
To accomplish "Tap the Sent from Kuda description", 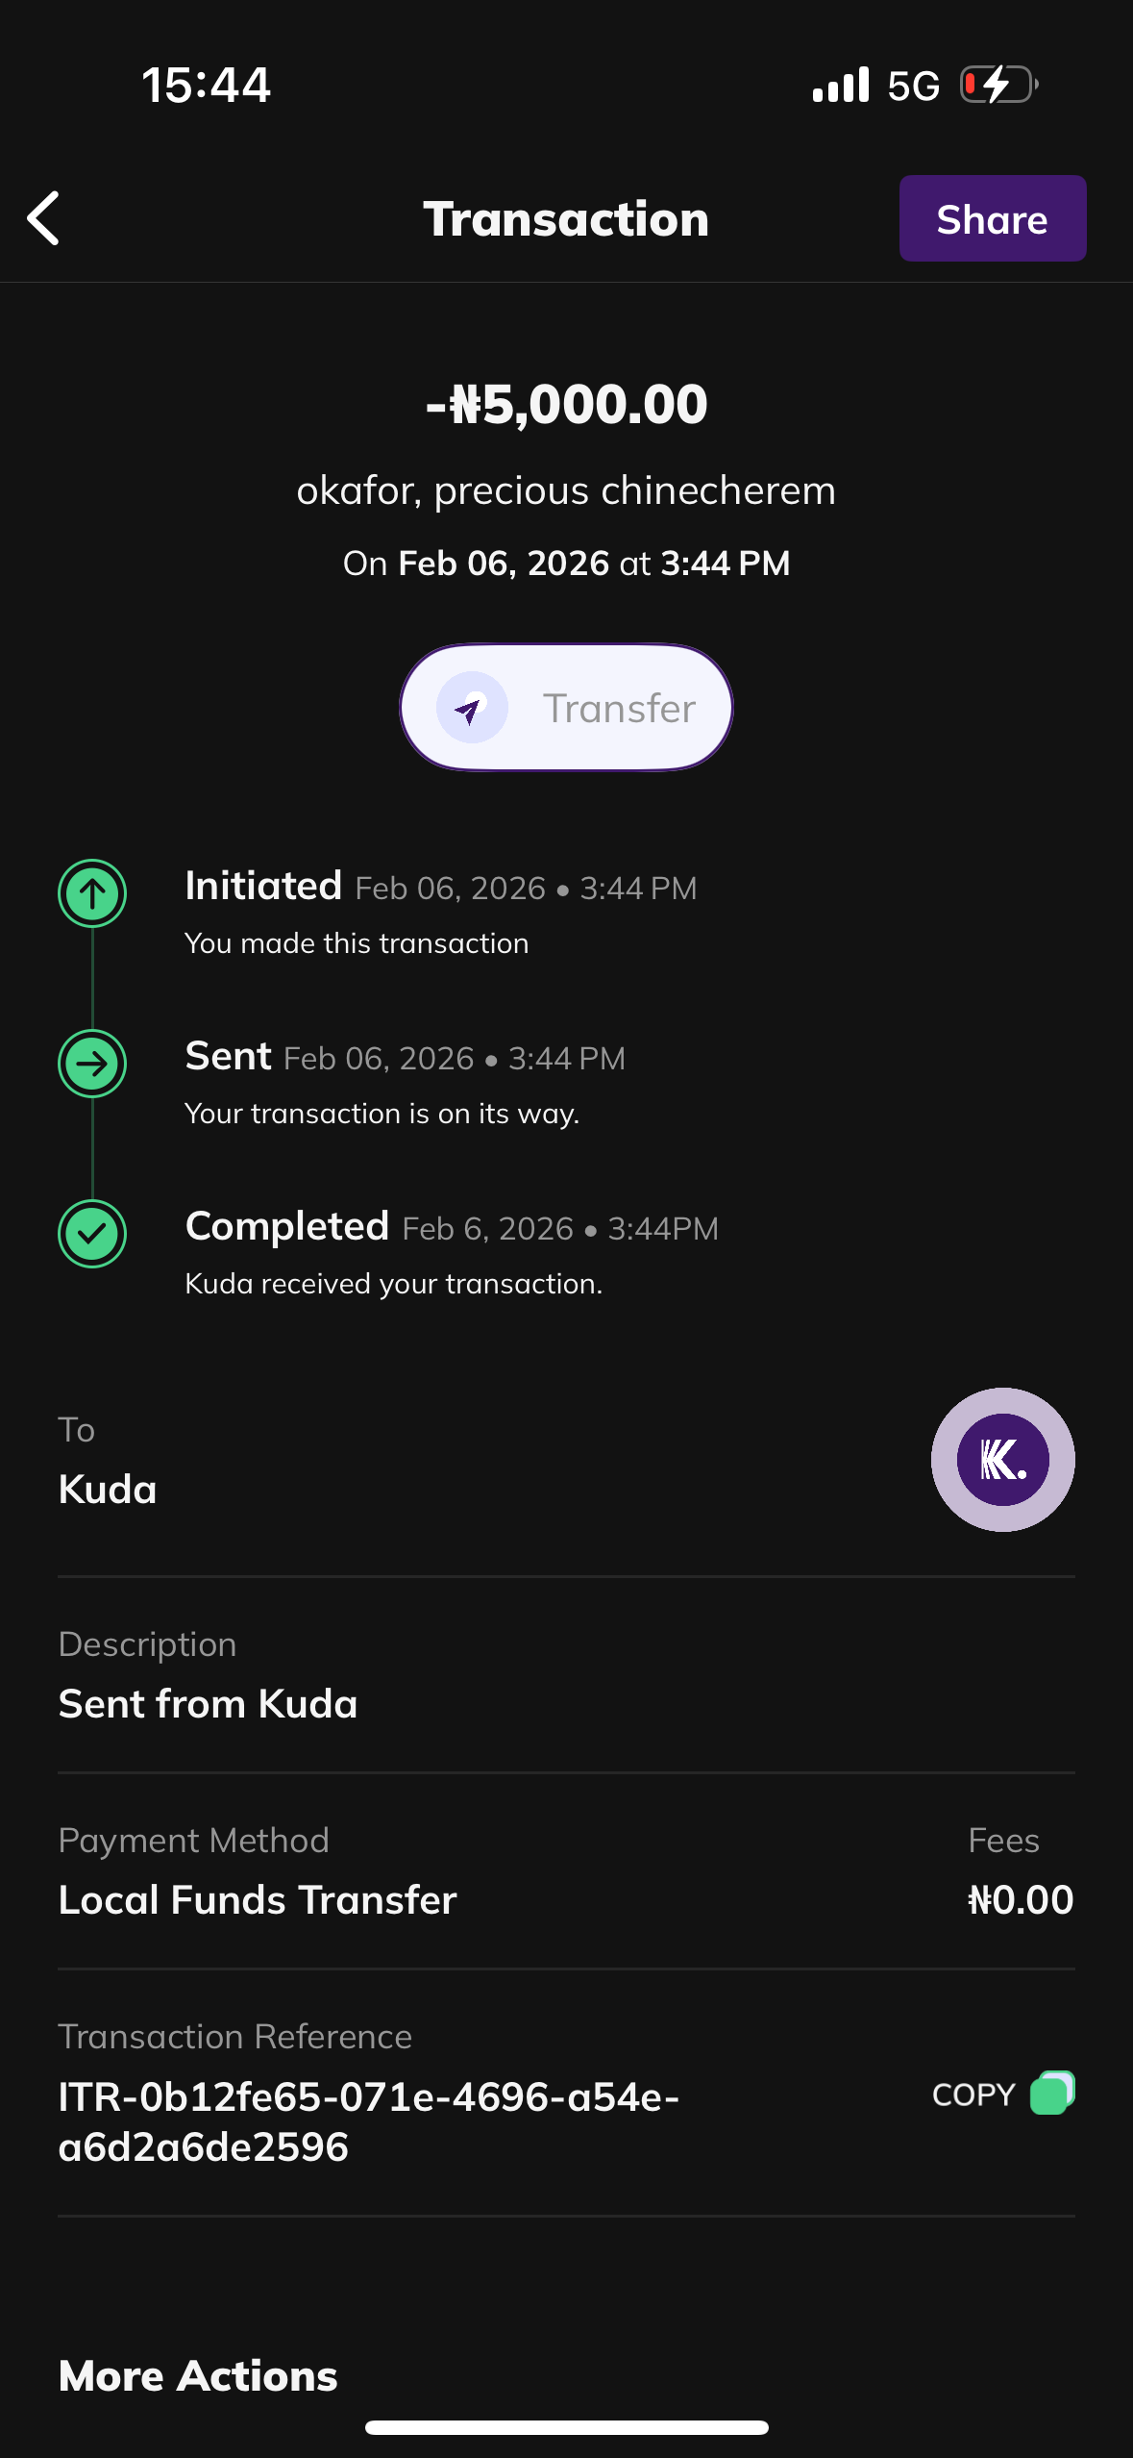I will point(208,1704).
